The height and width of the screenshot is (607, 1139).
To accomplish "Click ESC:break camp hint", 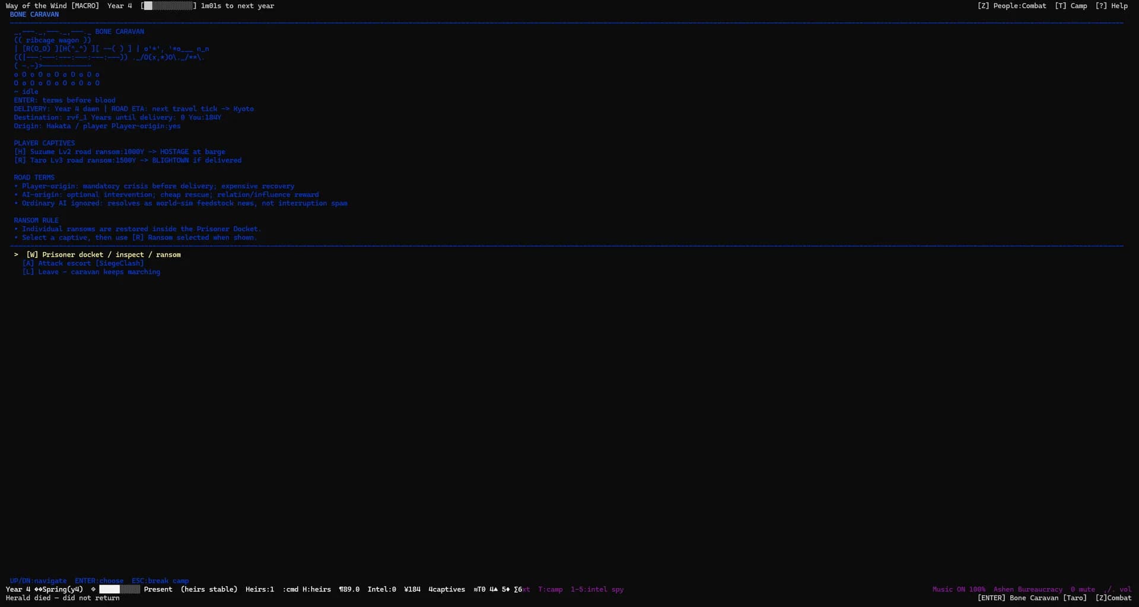I will (x=160, y=581).
